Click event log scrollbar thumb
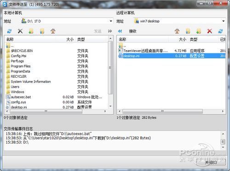Image resolution: width=230 pixels, height=171 pixels. [x=223, y=142]
